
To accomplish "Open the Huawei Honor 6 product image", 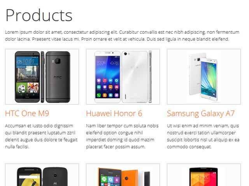I will click(x=123, y=77).
